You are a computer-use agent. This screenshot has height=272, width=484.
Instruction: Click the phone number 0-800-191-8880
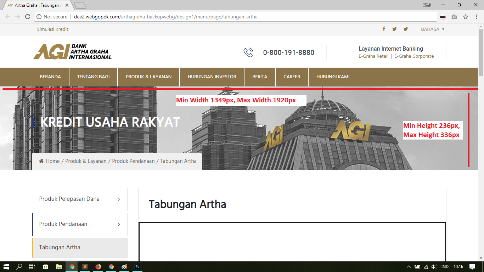pyautogui.click(x=289, y=52)
